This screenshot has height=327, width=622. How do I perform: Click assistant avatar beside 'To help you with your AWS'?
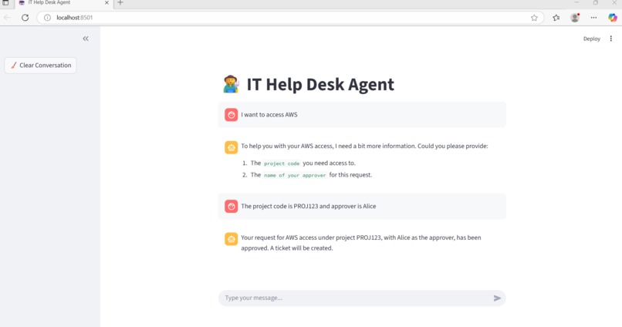232,147
